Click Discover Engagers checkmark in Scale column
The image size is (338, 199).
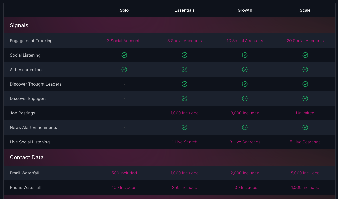coord(305,98)
